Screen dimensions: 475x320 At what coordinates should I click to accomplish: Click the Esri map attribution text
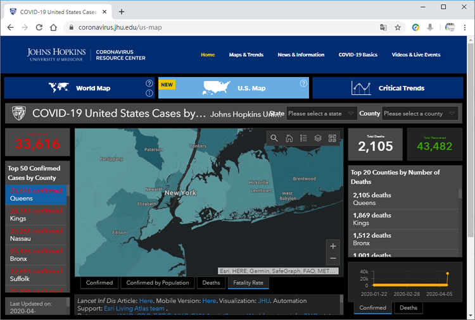pyautogui.click(x=278, y=271)
